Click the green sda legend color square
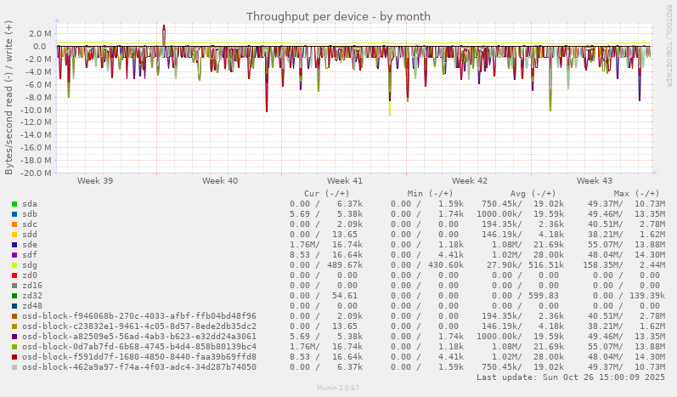 (14, 204)
